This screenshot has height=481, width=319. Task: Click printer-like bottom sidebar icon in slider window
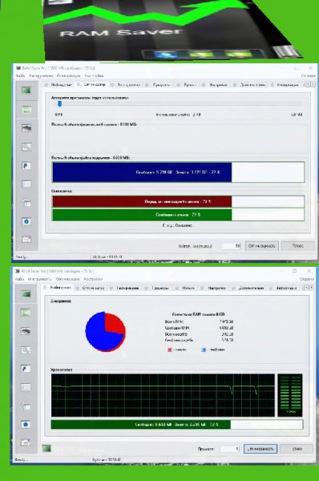[x=26, y=239]
